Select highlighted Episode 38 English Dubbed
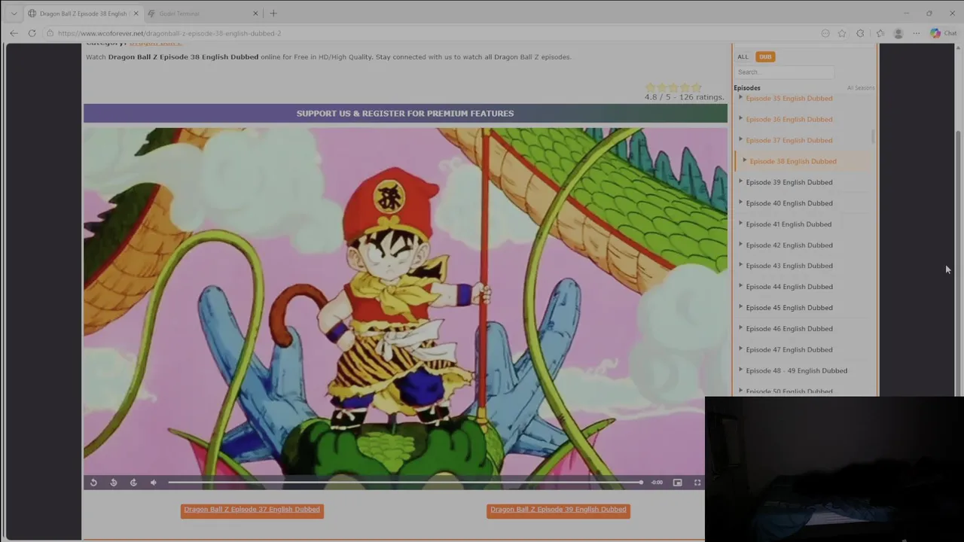This screenshot has height=542, width=964. click(x=792, y=161)
